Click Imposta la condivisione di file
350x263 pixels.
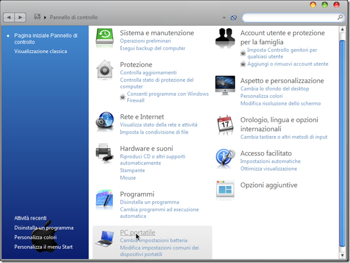click(154, 132)
